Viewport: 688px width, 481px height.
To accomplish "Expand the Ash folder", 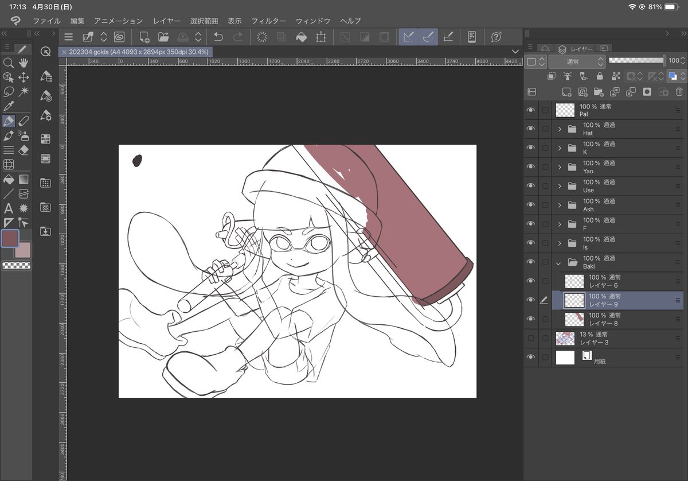I will [560, 205].
